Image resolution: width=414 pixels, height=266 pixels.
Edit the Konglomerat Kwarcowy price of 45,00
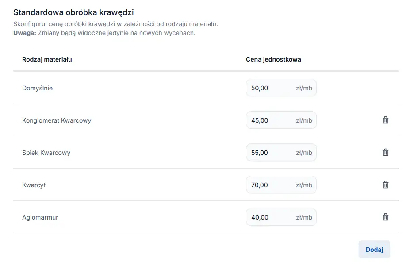coord(271,120)
